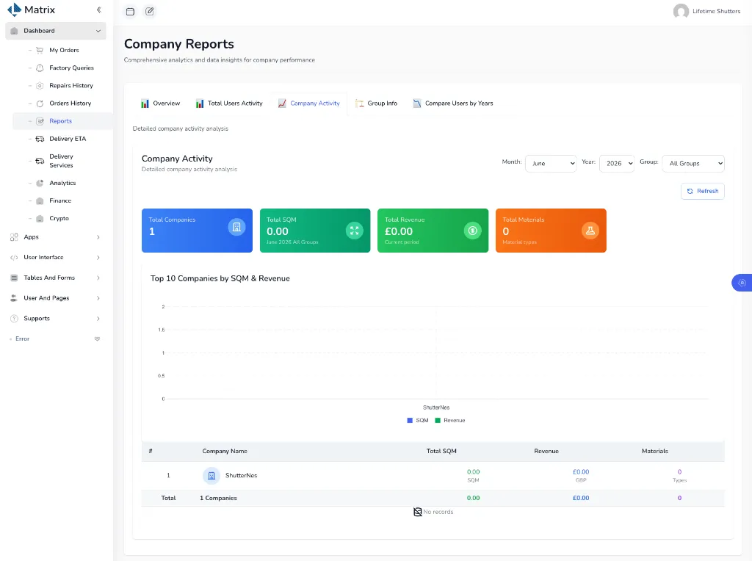Switch to the Overview tab
Screen dimensions: 752x561
160,104
